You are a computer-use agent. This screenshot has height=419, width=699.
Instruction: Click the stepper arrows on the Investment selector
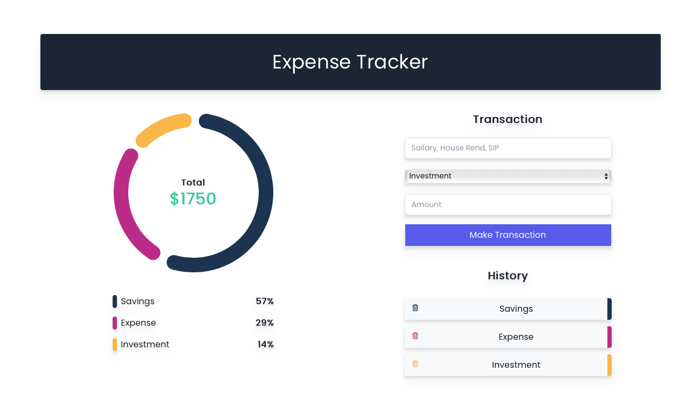(605, 176)
